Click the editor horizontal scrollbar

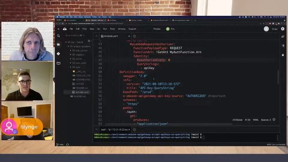169,124
